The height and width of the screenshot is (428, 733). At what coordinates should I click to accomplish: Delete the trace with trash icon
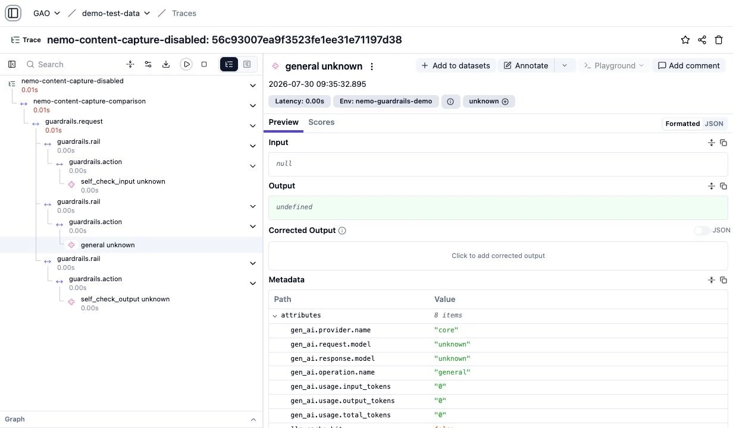(x=719, y=40)
